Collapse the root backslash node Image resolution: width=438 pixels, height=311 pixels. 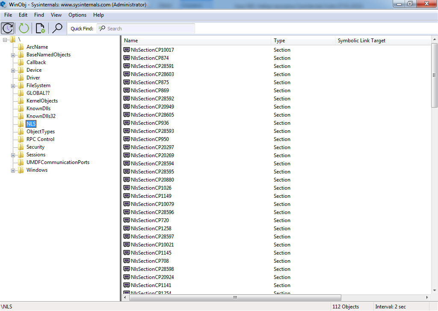point(5,40)
